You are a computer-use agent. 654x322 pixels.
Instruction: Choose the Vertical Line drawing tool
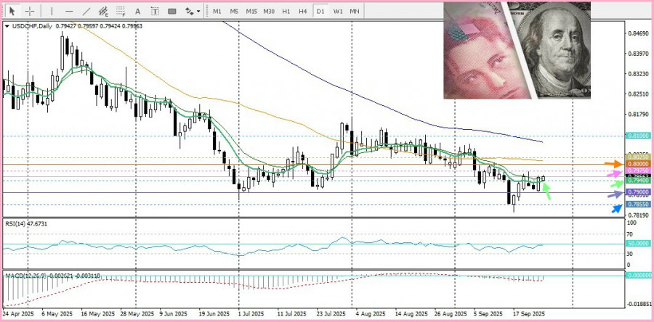coord(52,11)
